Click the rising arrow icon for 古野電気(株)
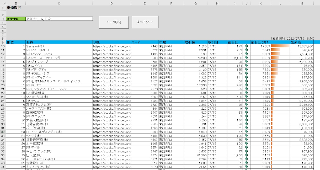This screenshot has height=170, width=320. (x=246, y=163)
